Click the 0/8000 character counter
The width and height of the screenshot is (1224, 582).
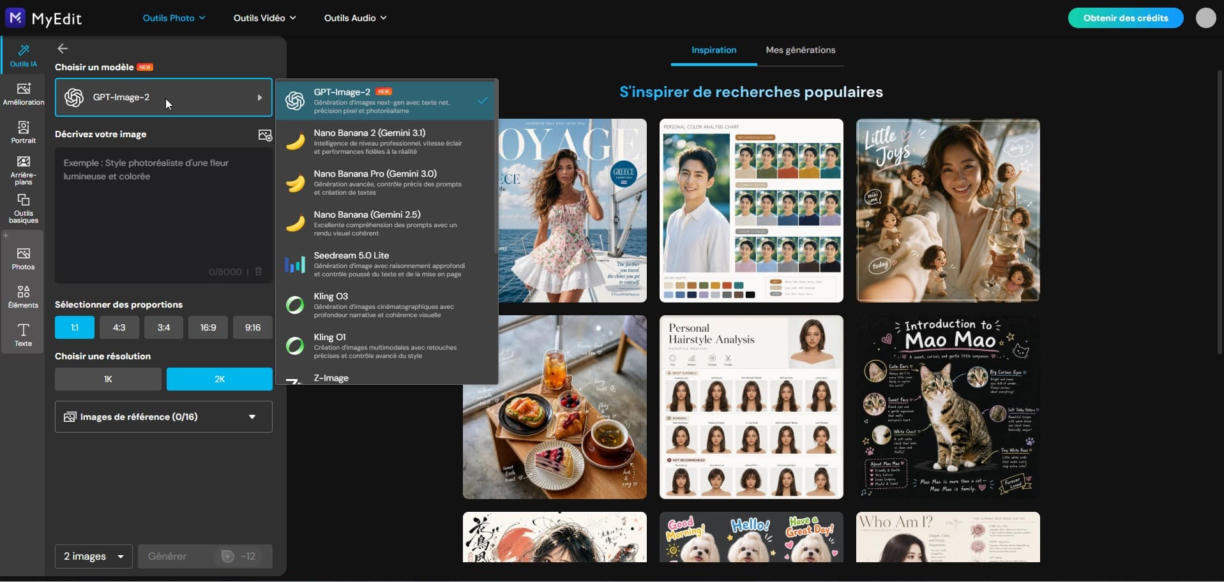pos(225,272)
